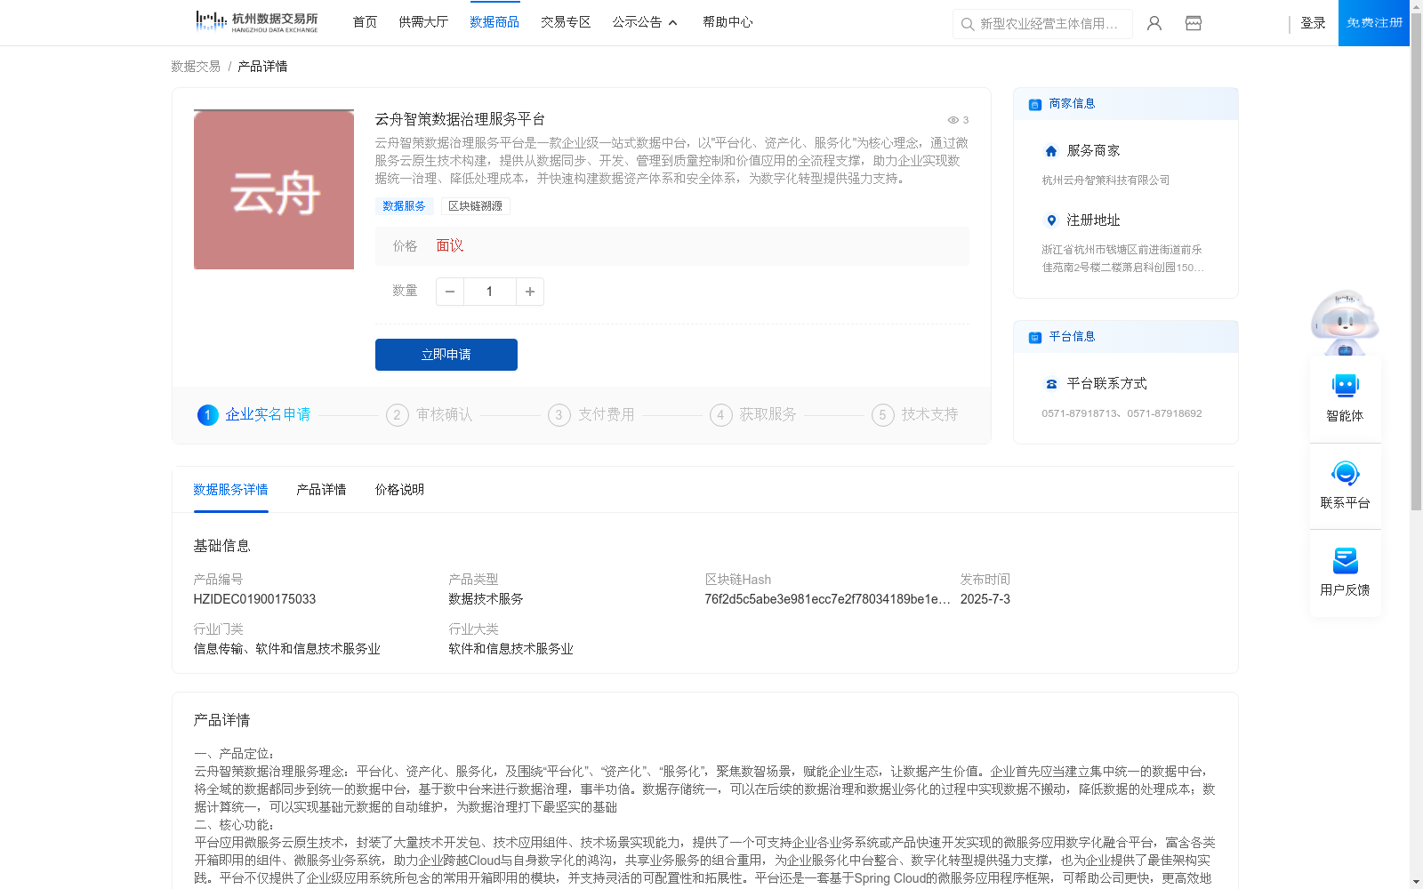Click the 登录 link
The image size is (1423, 889).
point(1313,23)
